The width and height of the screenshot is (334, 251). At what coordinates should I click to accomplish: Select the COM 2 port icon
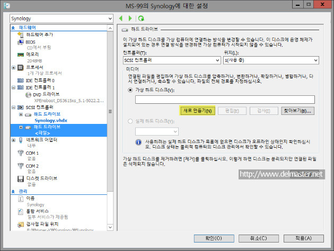pyautogui.click(x=21, y=166)
